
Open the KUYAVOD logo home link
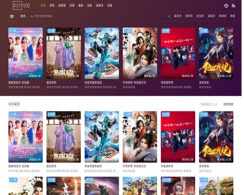coord(21,5)
